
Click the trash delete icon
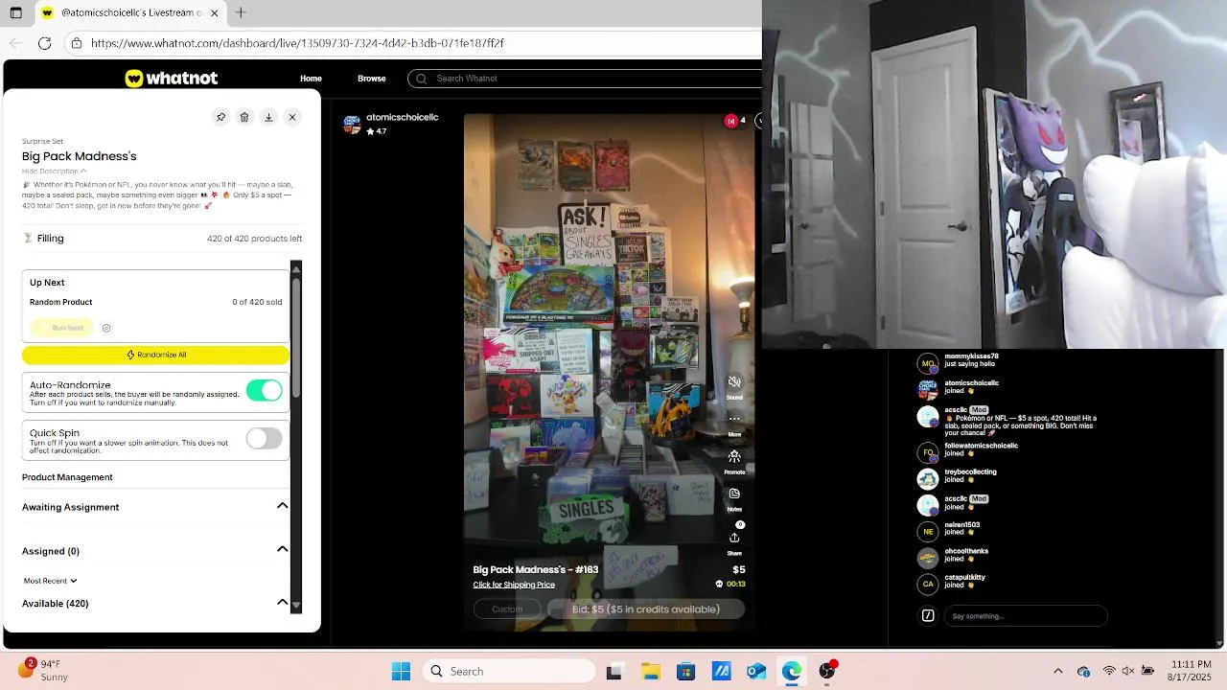coord(244,117)
